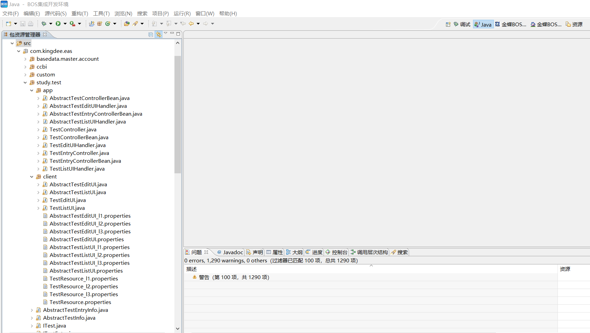Open the New wizard dropdown arrow
Viewport: 590px width, 333px height.
(x=15, y=24)
